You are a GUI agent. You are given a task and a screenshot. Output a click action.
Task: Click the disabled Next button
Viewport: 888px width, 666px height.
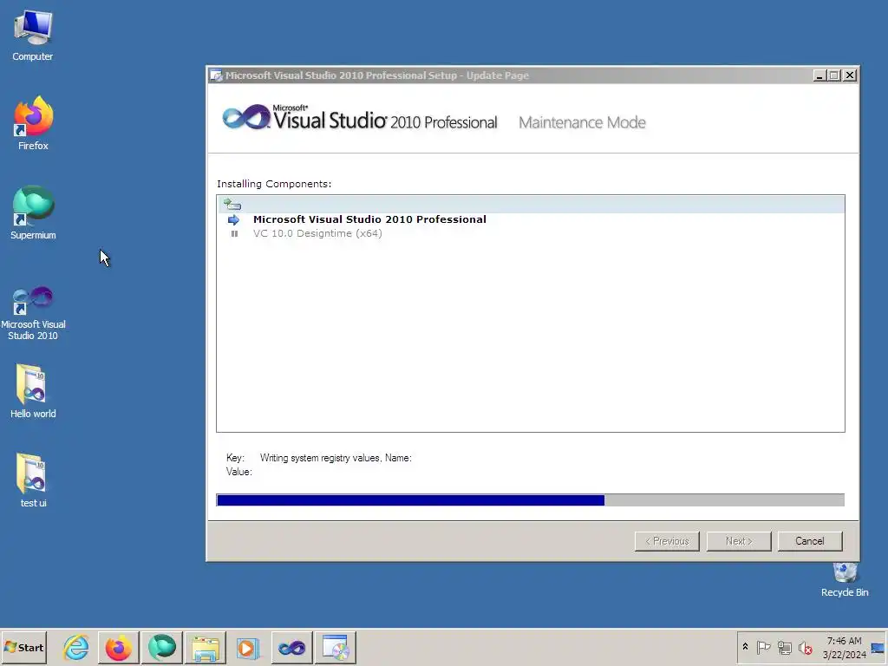click(739, 541)
